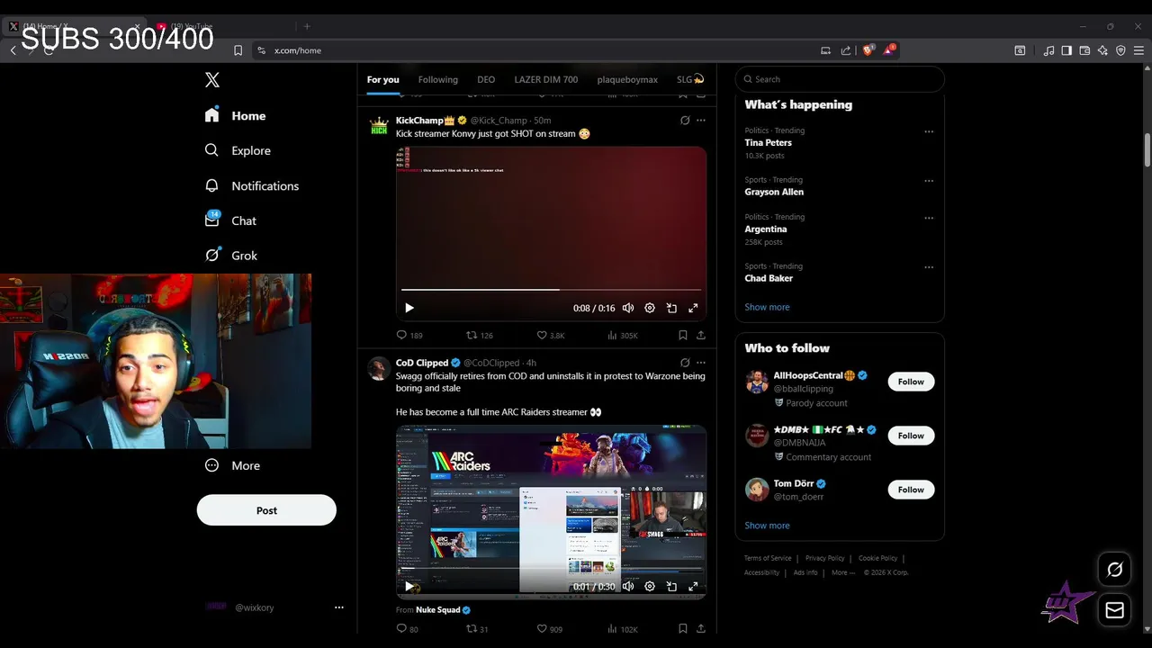Open the CoD Clipped profile avatar
This screenshot has width=1152, height=648.
379,367
